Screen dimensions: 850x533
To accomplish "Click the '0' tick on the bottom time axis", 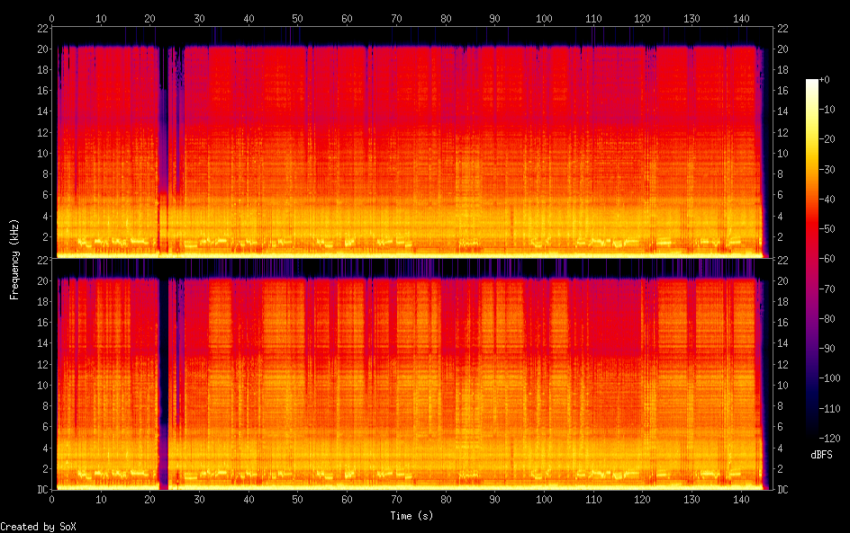I will click(x=52, y=500).
